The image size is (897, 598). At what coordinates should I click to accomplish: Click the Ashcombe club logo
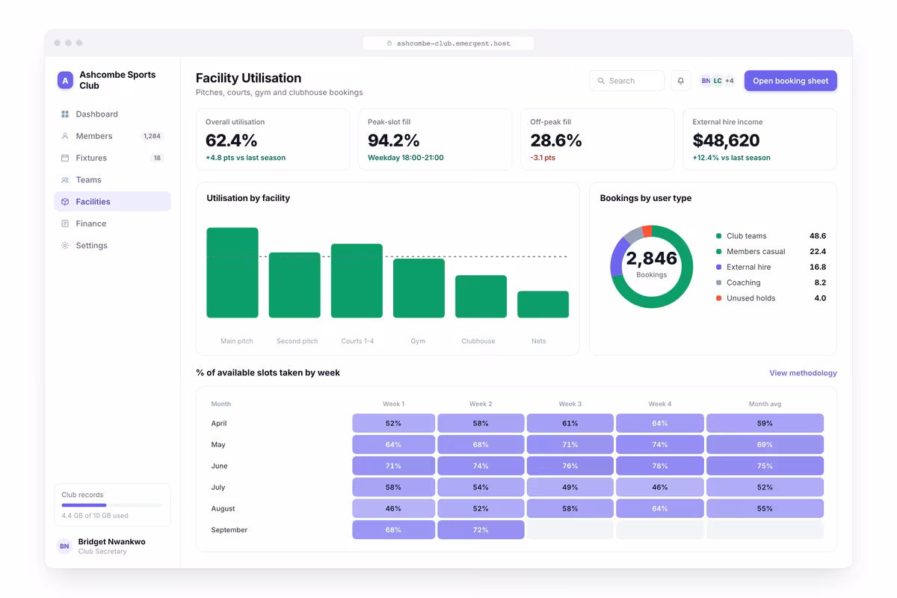tap(65, 80)
